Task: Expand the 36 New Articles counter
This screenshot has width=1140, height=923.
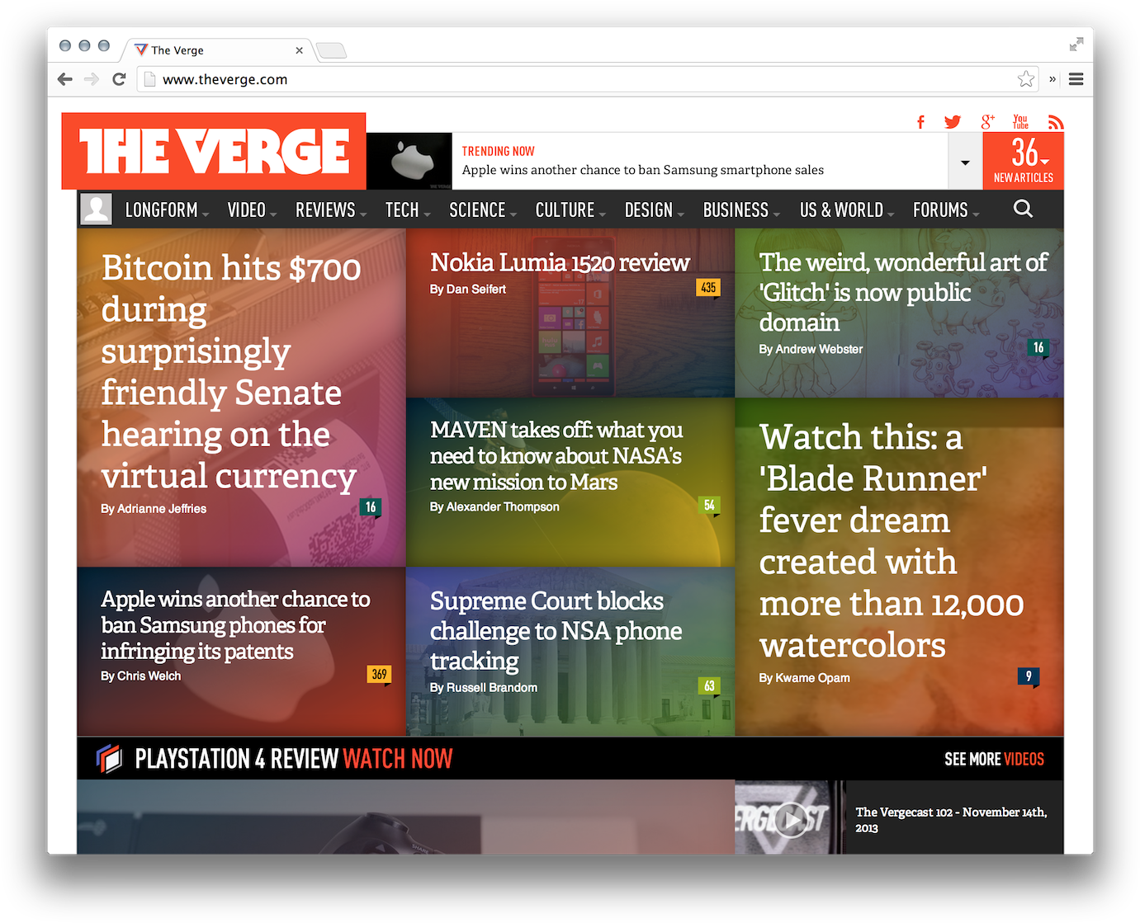Action: click(x=1023, y=161)
